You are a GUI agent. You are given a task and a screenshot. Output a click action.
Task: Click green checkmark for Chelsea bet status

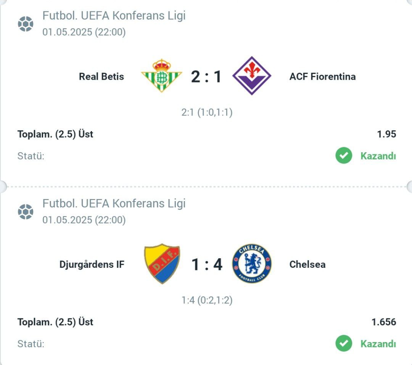tap(344, 343)
